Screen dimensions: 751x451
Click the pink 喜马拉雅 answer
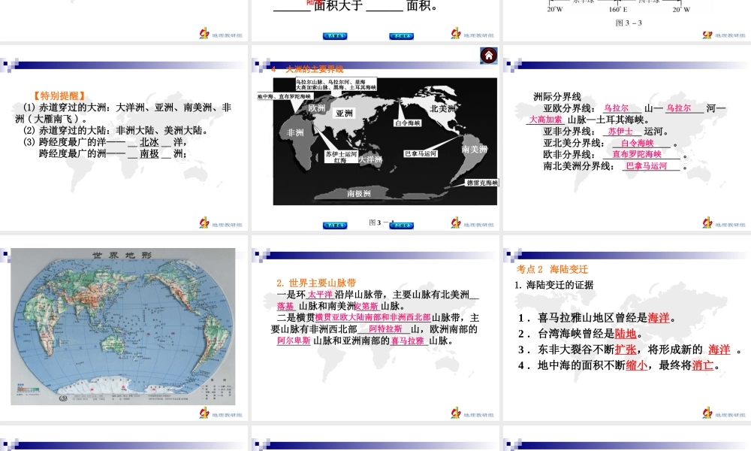[408, 341]
